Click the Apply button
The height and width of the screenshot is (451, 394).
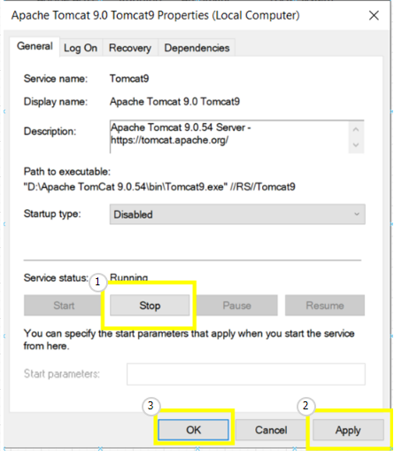[x=348, y=430]
